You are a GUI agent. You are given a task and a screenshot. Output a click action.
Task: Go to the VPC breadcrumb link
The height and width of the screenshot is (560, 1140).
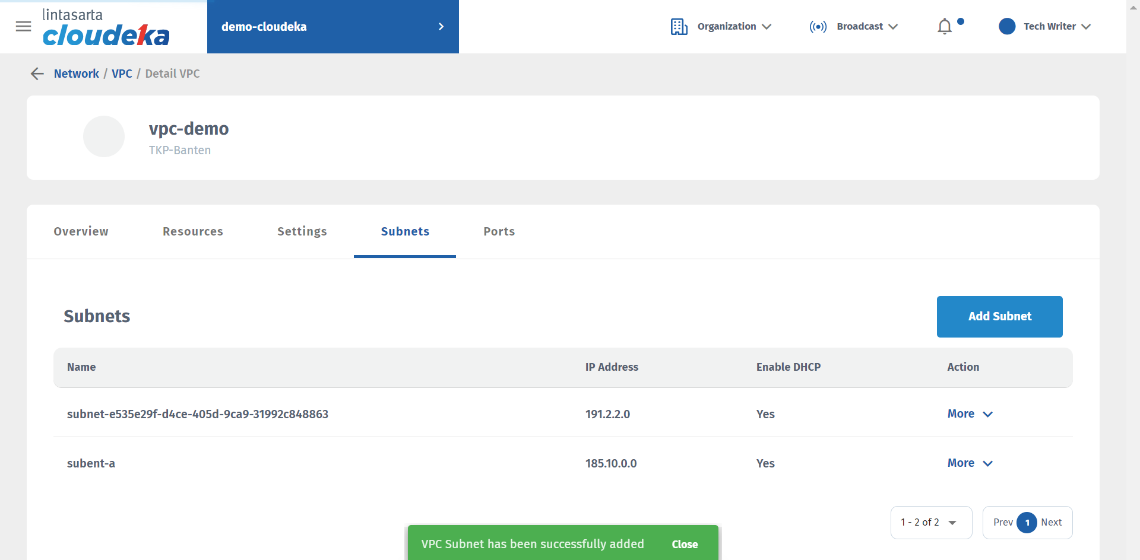[x=122, y=74]
